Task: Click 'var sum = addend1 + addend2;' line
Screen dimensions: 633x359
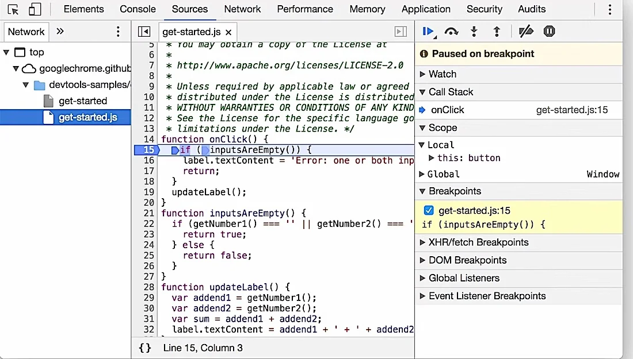Action: pyautogui.click(x=247, y=319)
